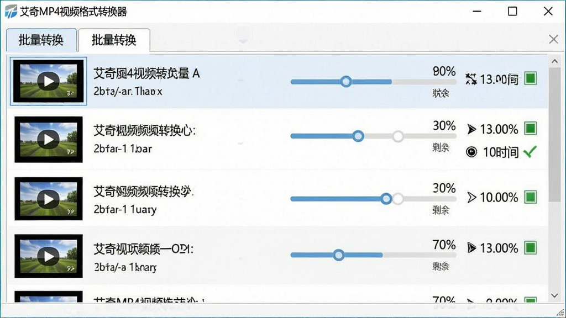The image size is (566, 318).
Task: Click the play arrow beside 10.00%
Action: tap(471, 197)
